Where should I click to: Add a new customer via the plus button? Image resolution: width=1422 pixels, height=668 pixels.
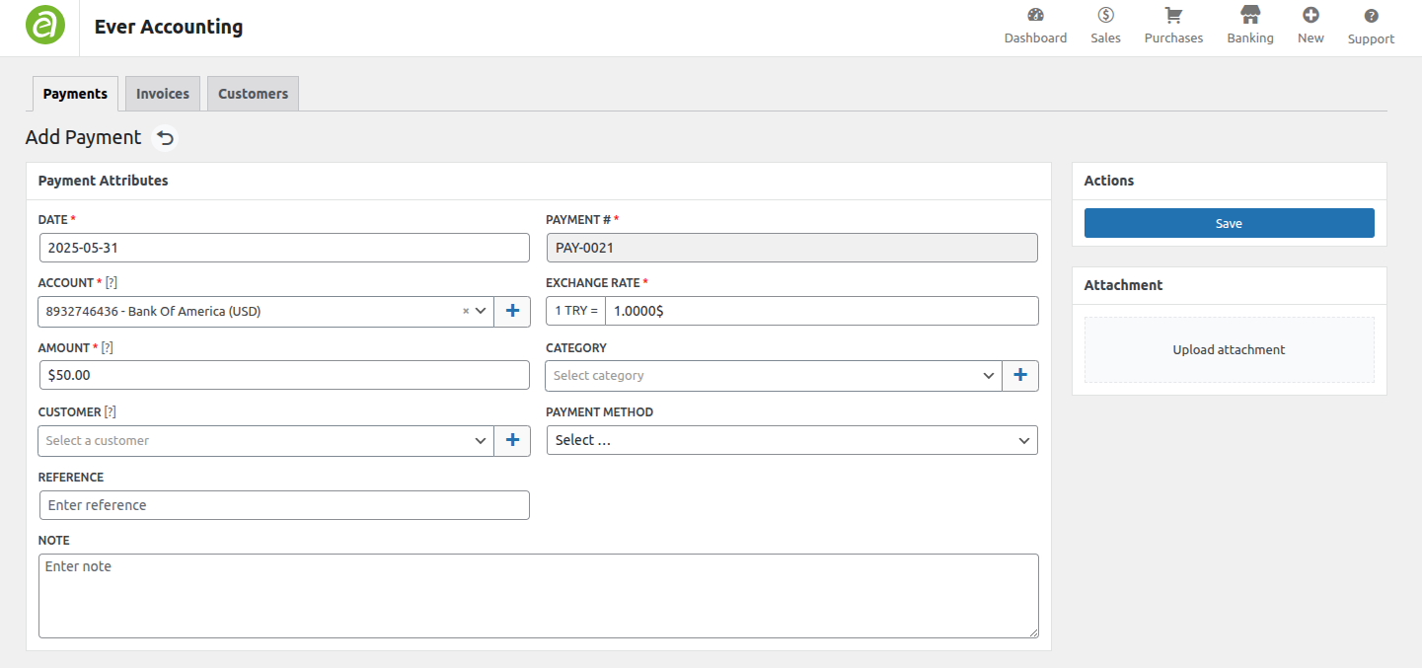512,440
